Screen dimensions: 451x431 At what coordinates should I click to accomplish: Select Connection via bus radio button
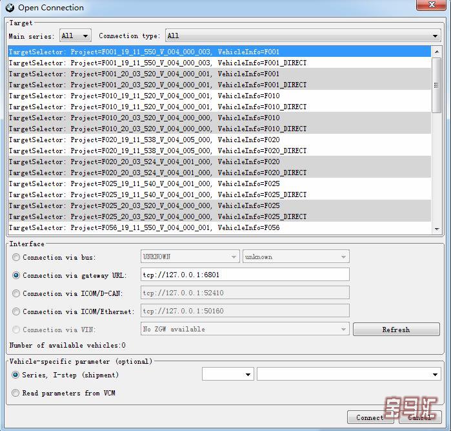coord(16,257)
